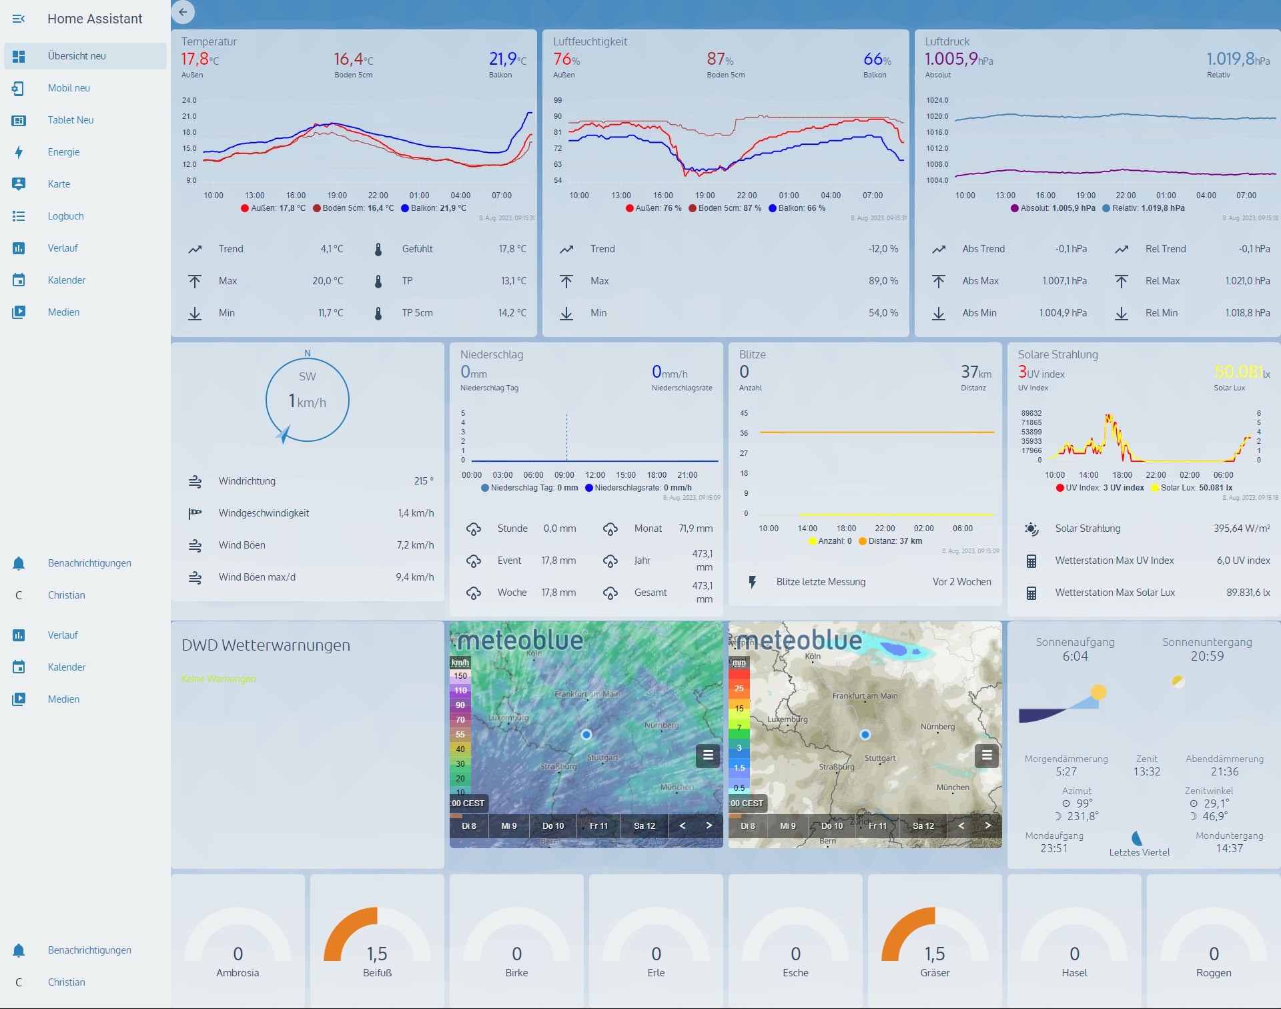The width and height of the screenshot is (1281, 1009).
Task: Open Übersicht neu dashboard
Action: (x=85, y=56)
